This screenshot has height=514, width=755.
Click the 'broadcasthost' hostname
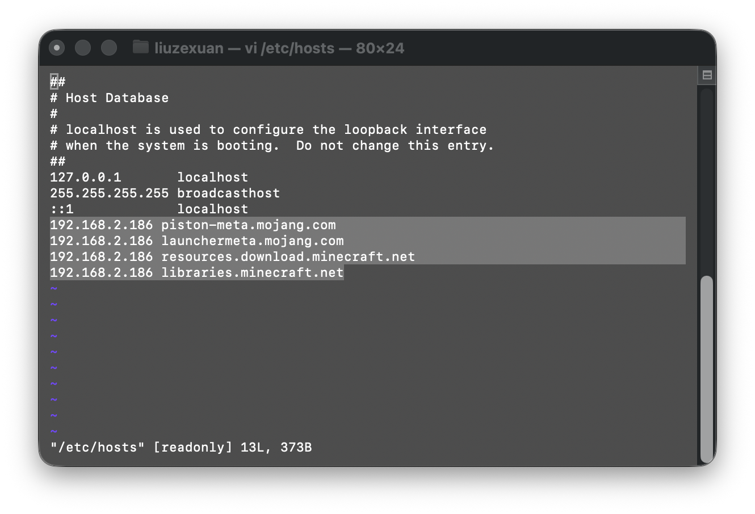[229, 193]
